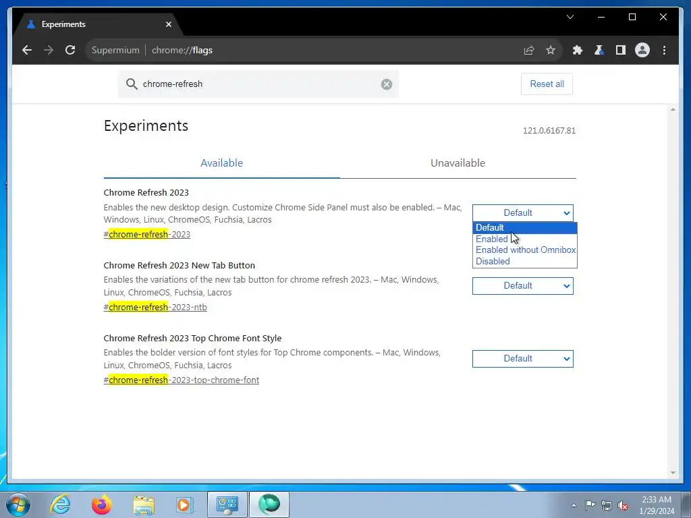The image size is (691, 518).
Task: Choose Enabled in the dropdown list
Action: pyautogui.click(x=525, y=239)
